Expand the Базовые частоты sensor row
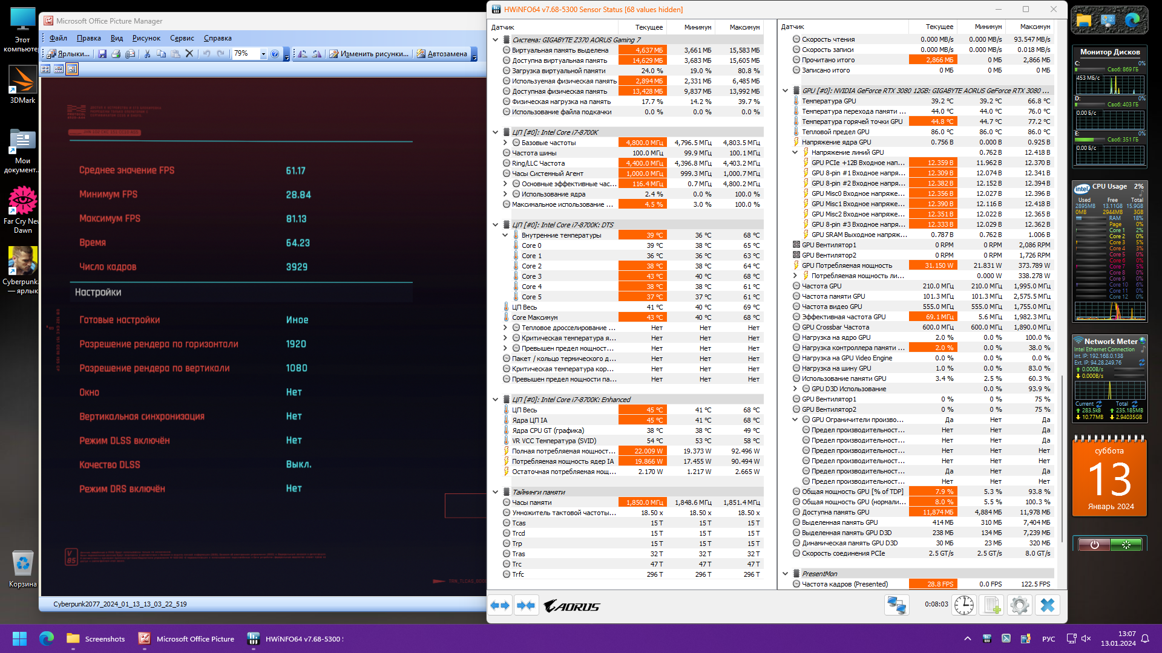This screenshot has height=653, width=1162. click(x=505, y=143)
